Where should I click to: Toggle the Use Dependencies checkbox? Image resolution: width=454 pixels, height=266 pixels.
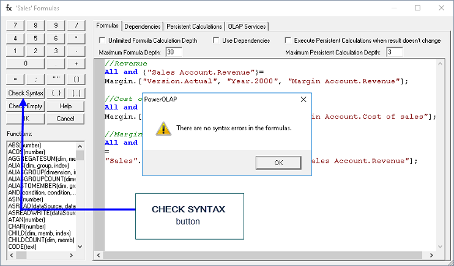click(x=217, y=41)
